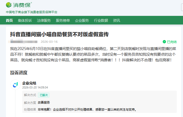Viewport: 183px width, 117px height.
Task: Click the 投诉进度 section heading
Action: [19, 73]
